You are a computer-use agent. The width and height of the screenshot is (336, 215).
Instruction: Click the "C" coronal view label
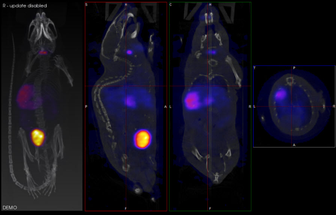[171, 4]
